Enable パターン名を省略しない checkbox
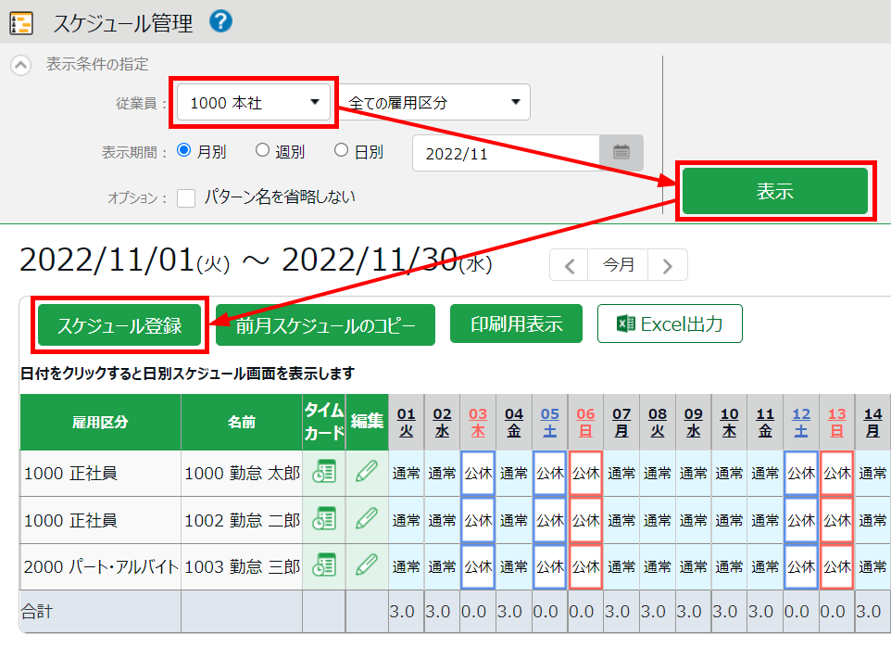 186,197
